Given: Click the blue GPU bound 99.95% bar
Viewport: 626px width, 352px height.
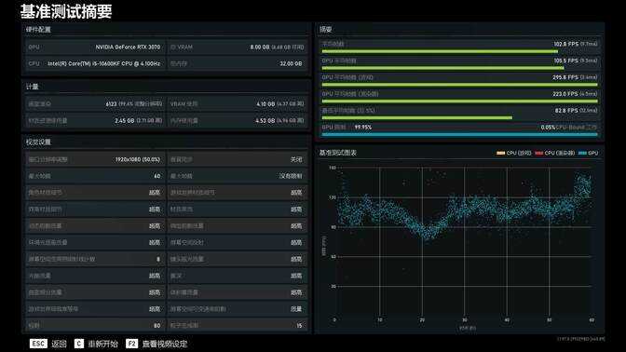Looking at the screenshot, I should [x=459, y=134].
